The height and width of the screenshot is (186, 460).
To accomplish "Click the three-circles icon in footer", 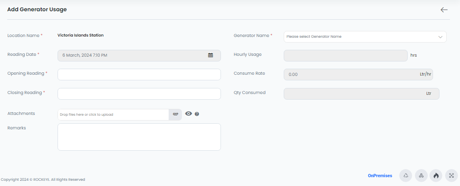I will (421, 176).
